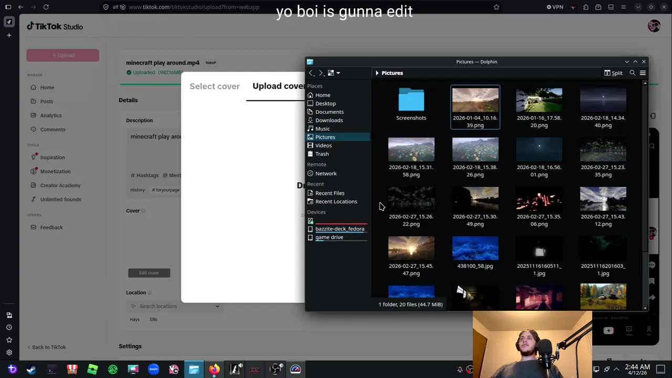672x378 pixels.
Task: Go back in Dolphin navigation
Action: point(311,73)
